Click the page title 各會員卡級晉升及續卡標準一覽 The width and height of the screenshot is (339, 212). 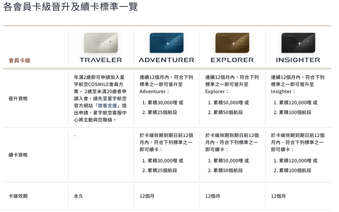point(70,7)
